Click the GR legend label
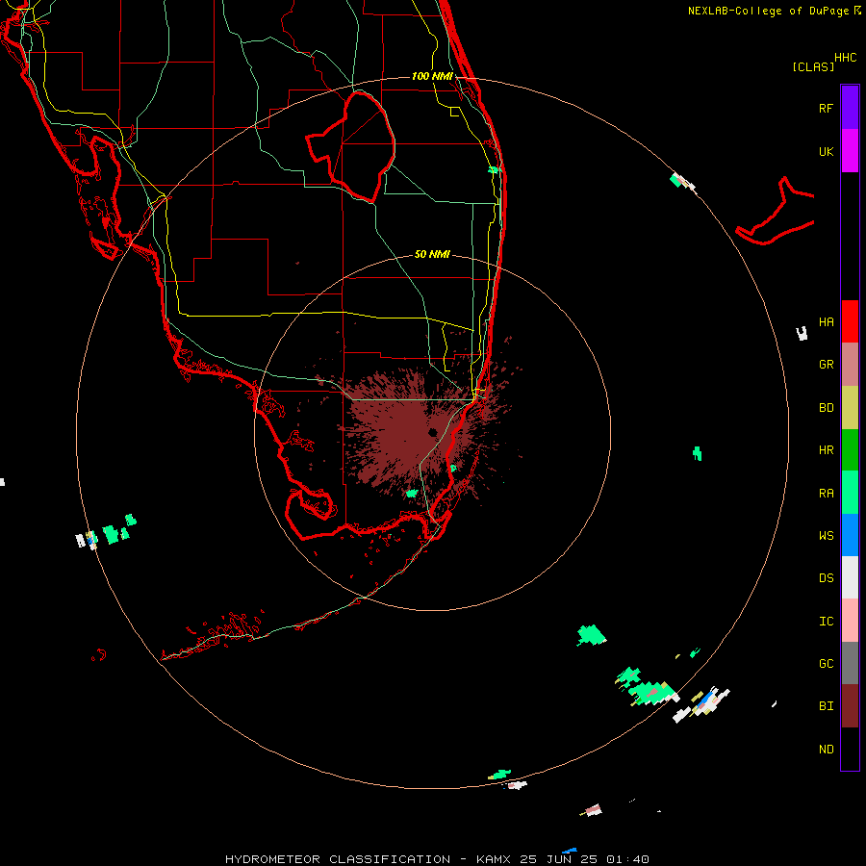The width and height of the screenshot is (866, 866). click(x=826, y=365)
